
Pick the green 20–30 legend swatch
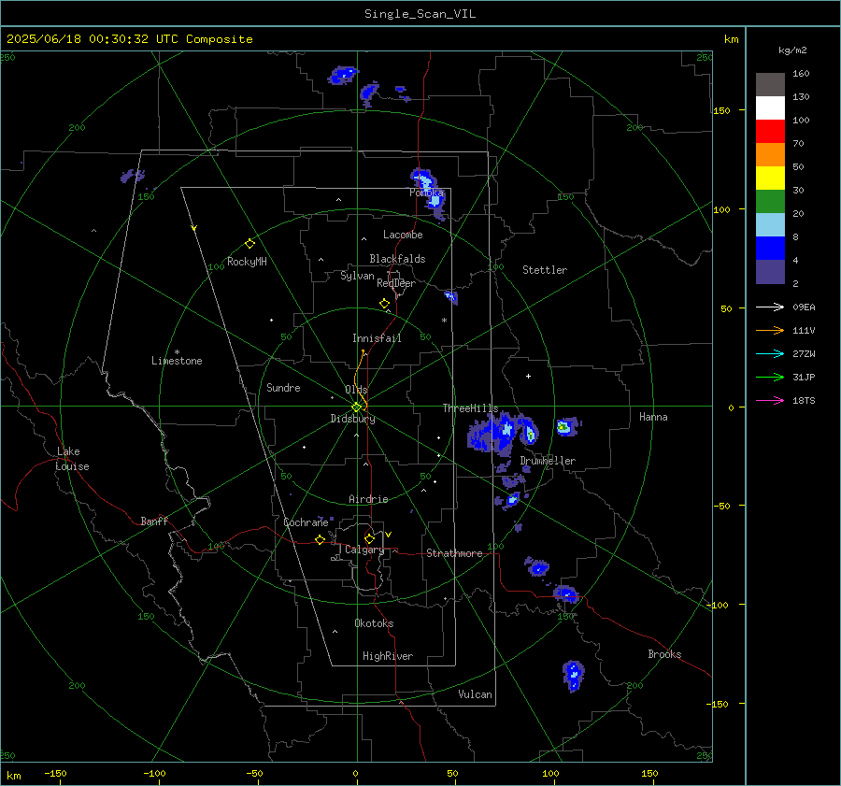770,202
